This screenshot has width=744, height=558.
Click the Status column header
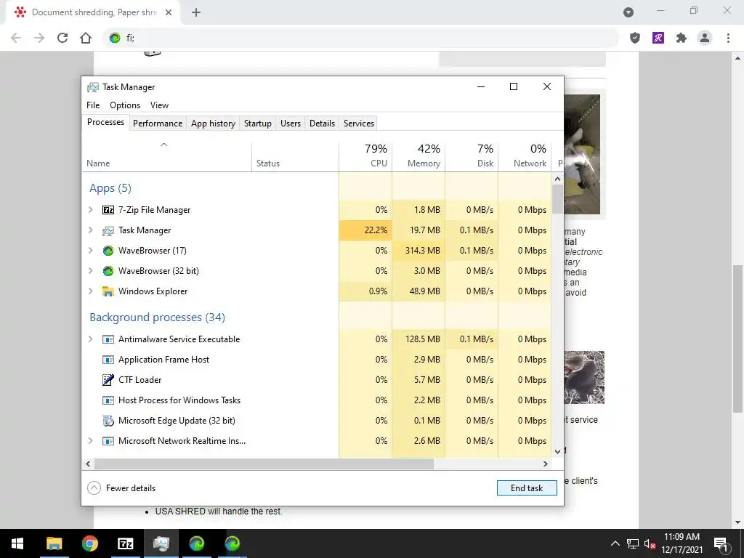point(295,157)
